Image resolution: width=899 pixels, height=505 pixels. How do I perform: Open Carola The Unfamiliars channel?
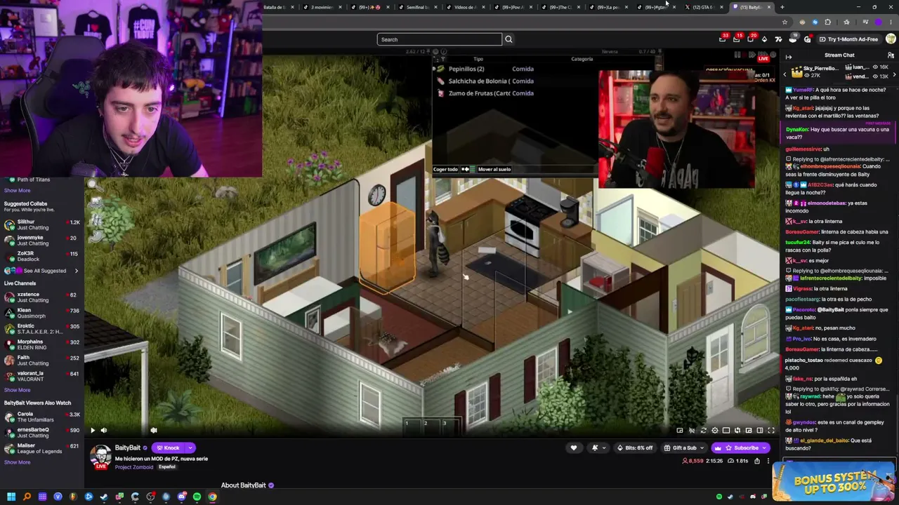coord(41,417)
